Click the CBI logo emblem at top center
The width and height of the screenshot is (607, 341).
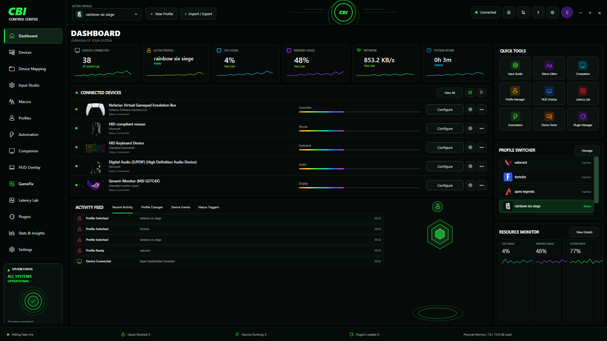pyautogui.click(x=344, y=13)
